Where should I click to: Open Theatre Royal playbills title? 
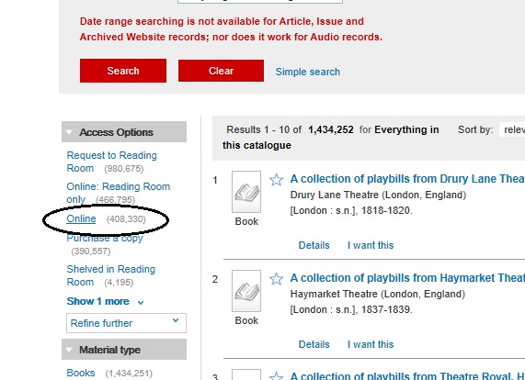pos(407,375)
